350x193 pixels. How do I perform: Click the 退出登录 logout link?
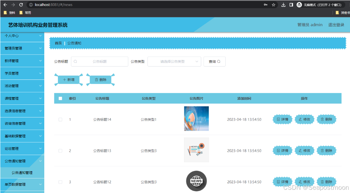coord(336,25)
